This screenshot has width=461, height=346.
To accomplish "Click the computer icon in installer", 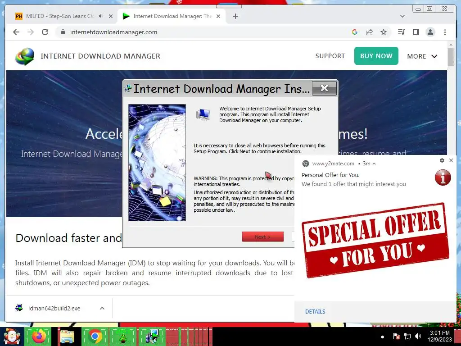I will click(x=203, y=114).
